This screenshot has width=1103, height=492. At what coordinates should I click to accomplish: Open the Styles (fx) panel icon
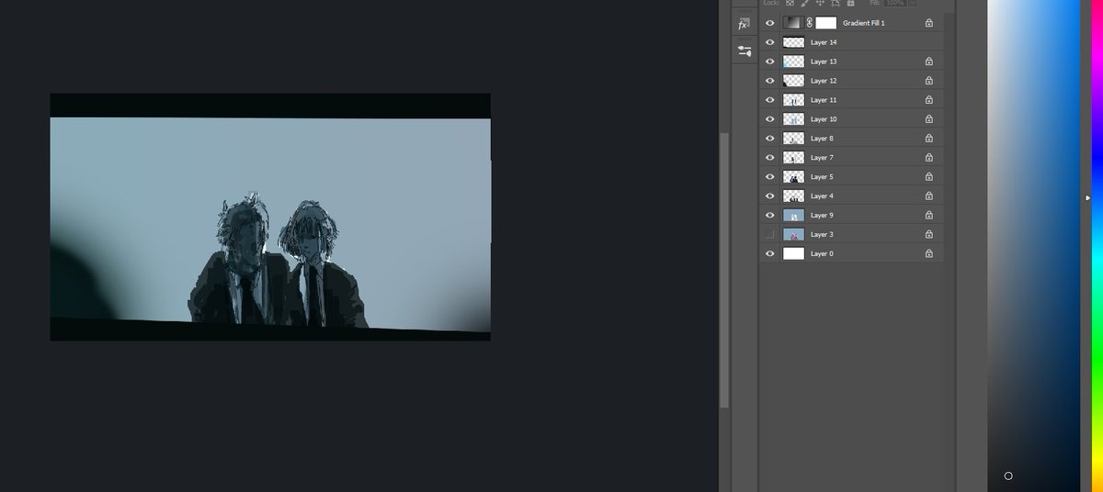tap(743, 25)
